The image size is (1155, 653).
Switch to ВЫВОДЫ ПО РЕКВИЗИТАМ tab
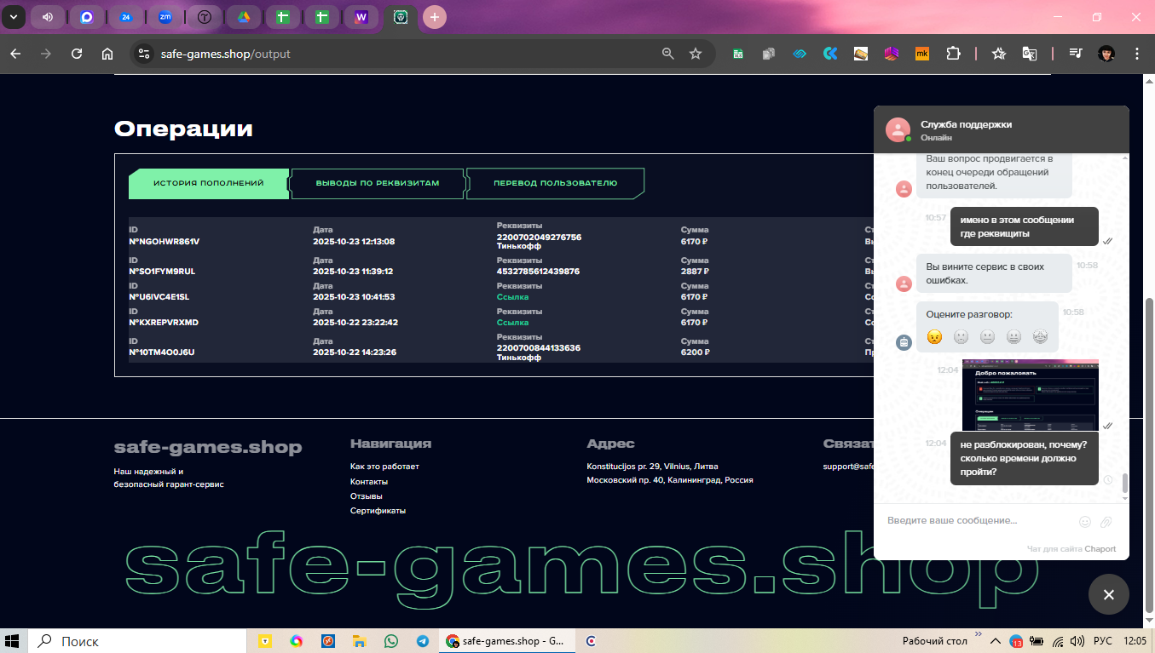click(378, 183)
